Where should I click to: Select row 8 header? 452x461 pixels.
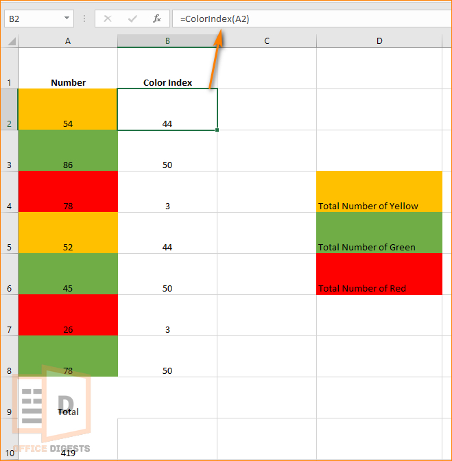pyautogui.click(x=10, y=356)
